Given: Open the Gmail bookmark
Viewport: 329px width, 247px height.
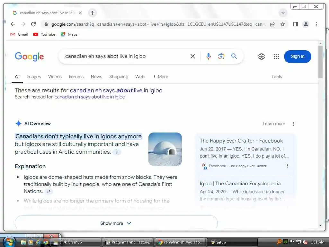Looking at the screenshot, I should click(19, 34).
